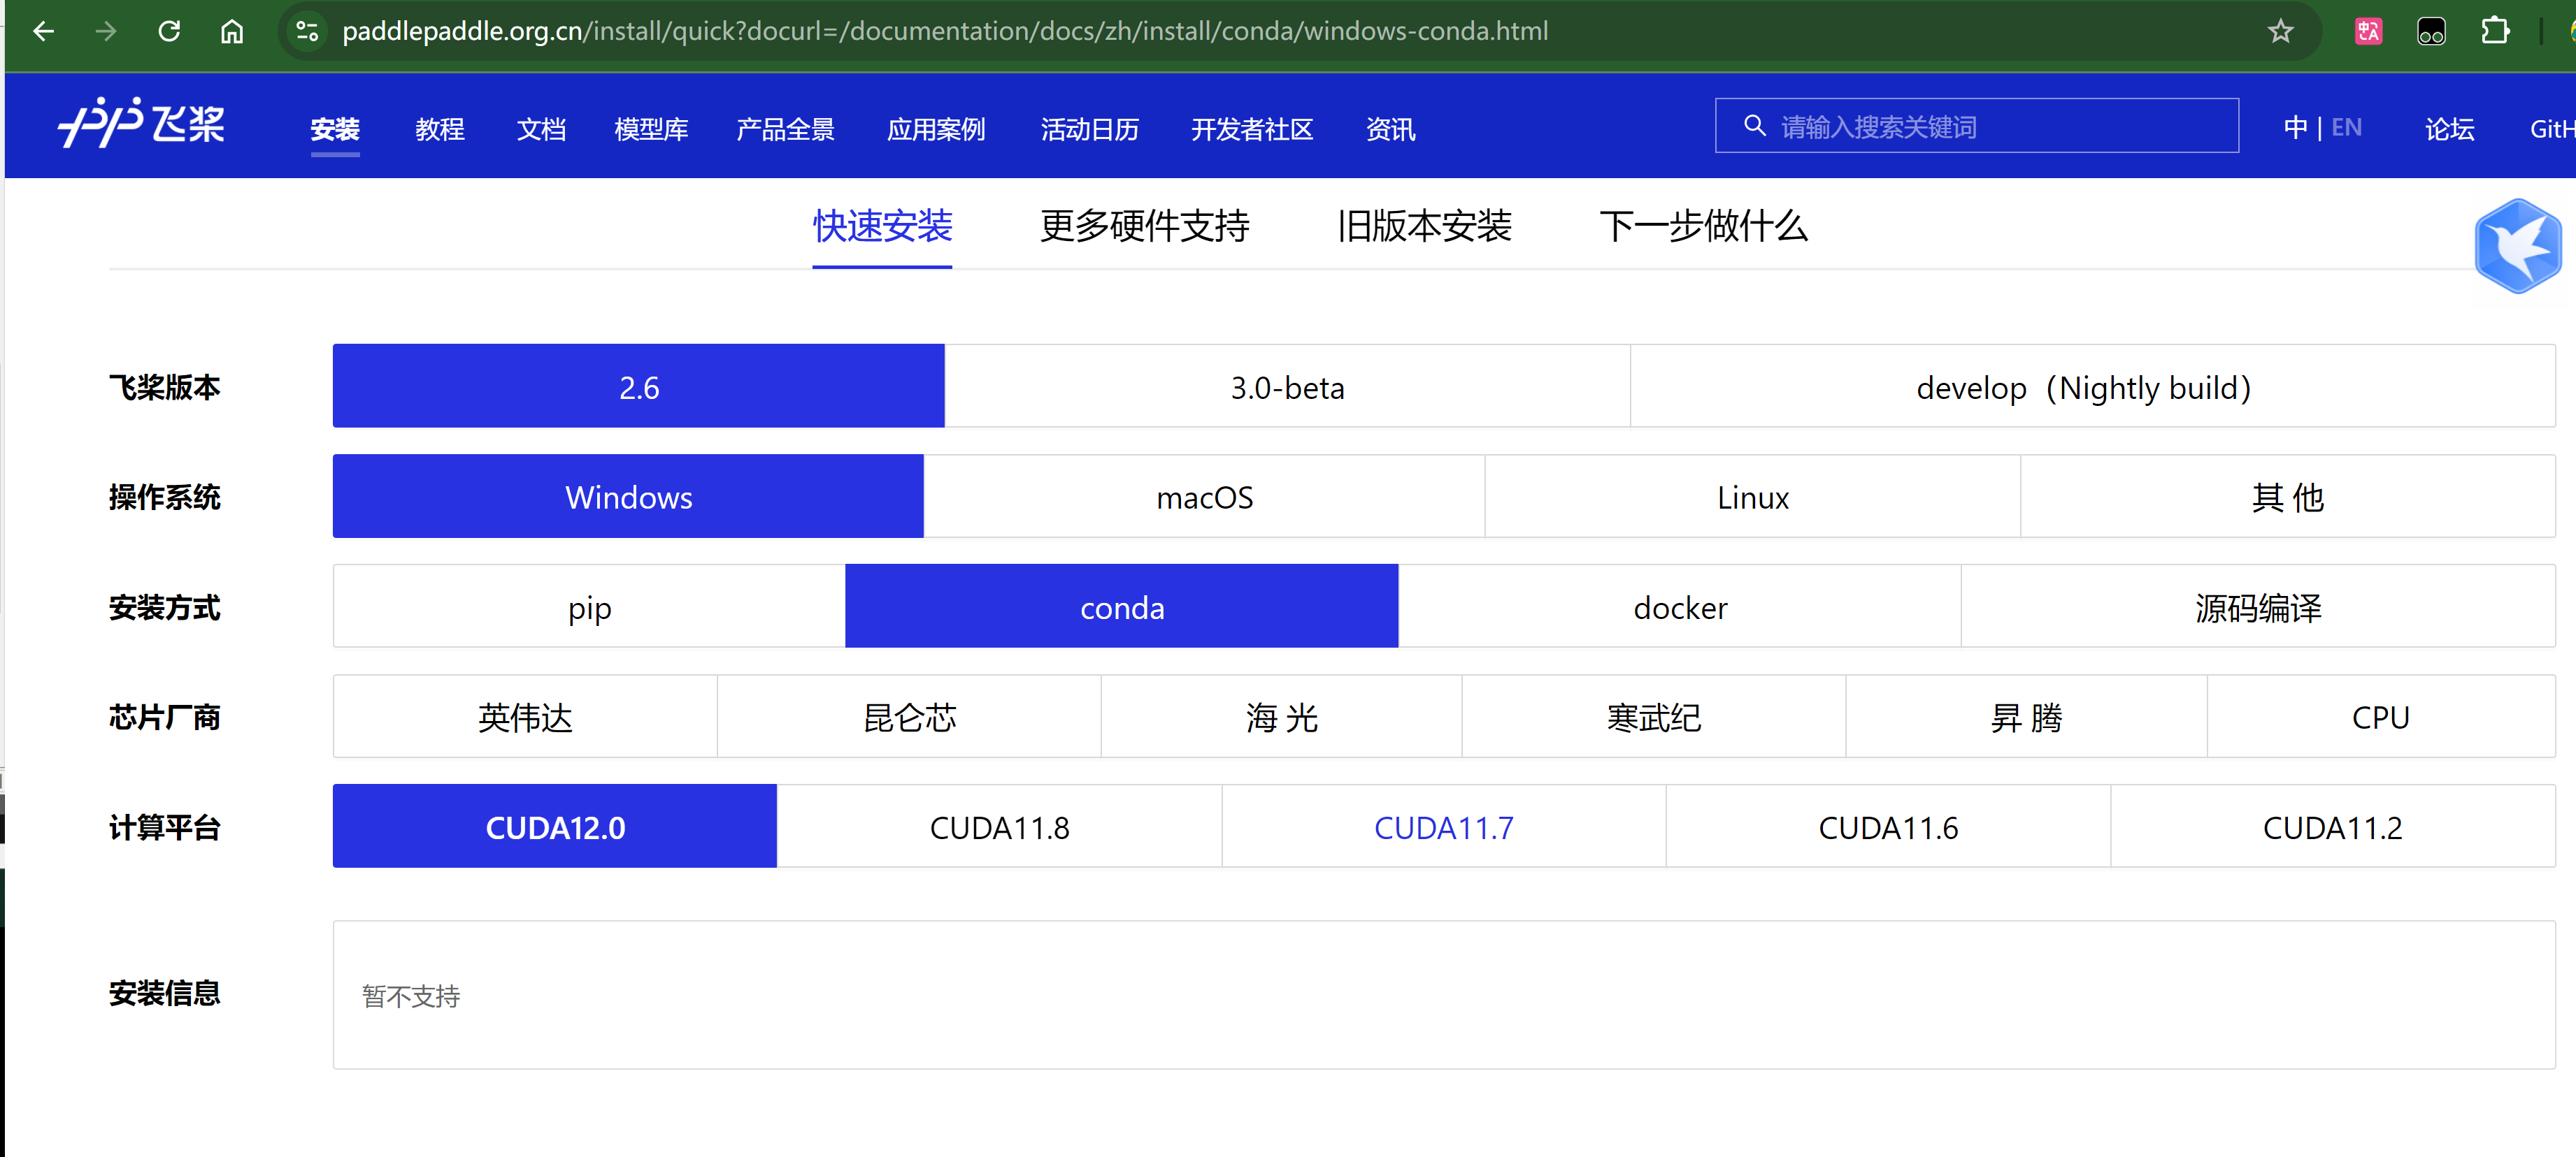Switch language to 中

pyautogui.click(x=2296, y=127)
